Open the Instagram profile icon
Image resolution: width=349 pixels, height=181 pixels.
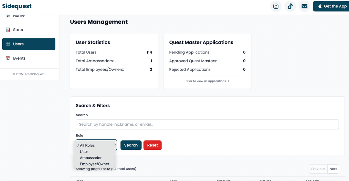(276, 6)
